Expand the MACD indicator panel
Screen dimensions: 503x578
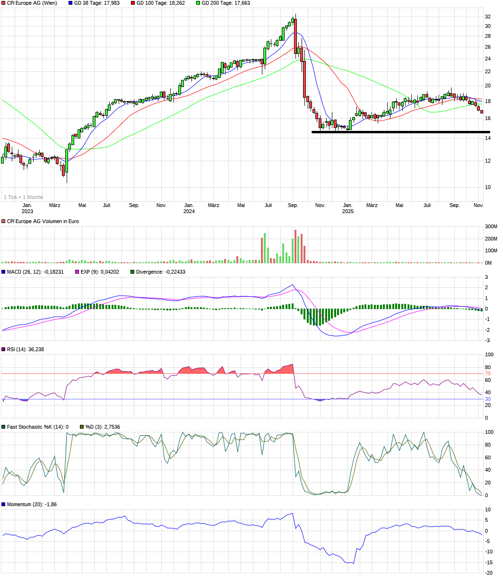click(28, 272)
